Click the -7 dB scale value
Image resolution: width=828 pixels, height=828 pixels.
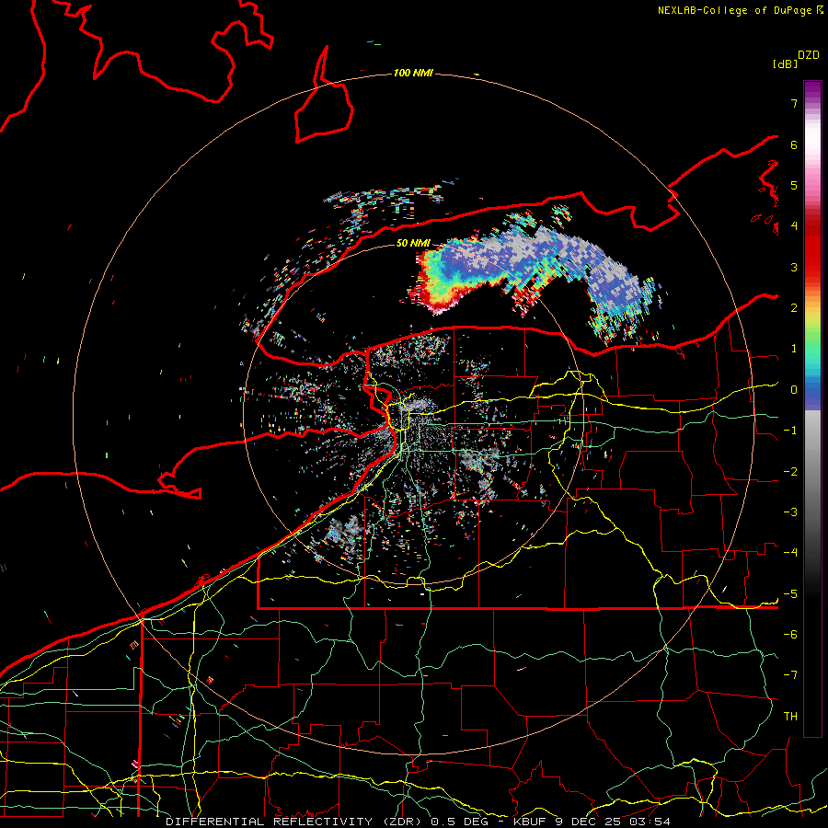click(790, 675)
